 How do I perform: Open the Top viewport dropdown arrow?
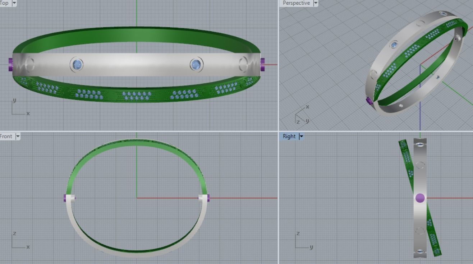14,3
